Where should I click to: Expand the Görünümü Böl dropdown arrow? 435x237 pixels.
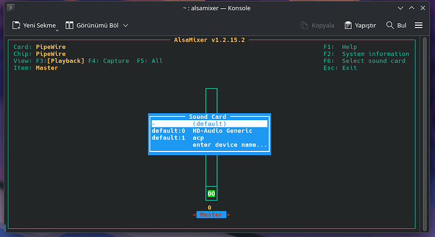click(125, 25)
